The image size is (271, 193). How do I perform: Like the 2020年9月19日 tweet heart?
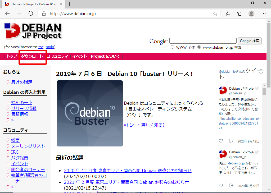click(221, 141)
